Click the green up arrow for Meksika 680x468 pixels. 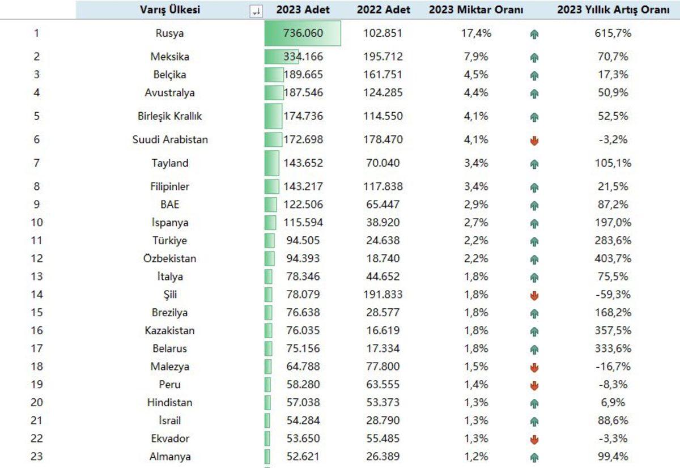click(x=534, y=57)
